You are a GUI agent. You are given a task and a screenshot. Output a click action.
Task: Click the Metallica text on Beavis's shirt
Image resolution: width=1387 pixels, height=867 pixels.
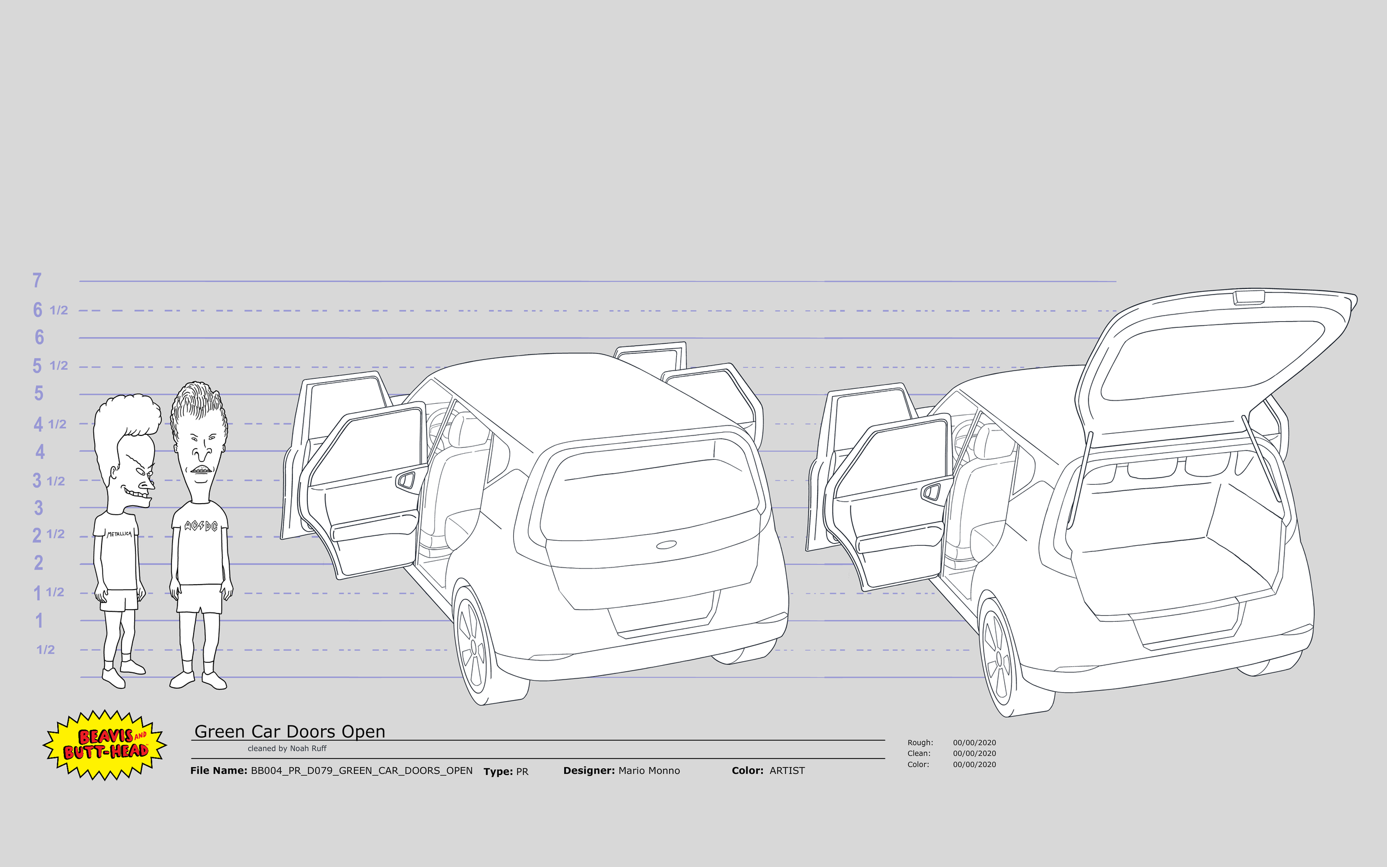pos(119,534)
